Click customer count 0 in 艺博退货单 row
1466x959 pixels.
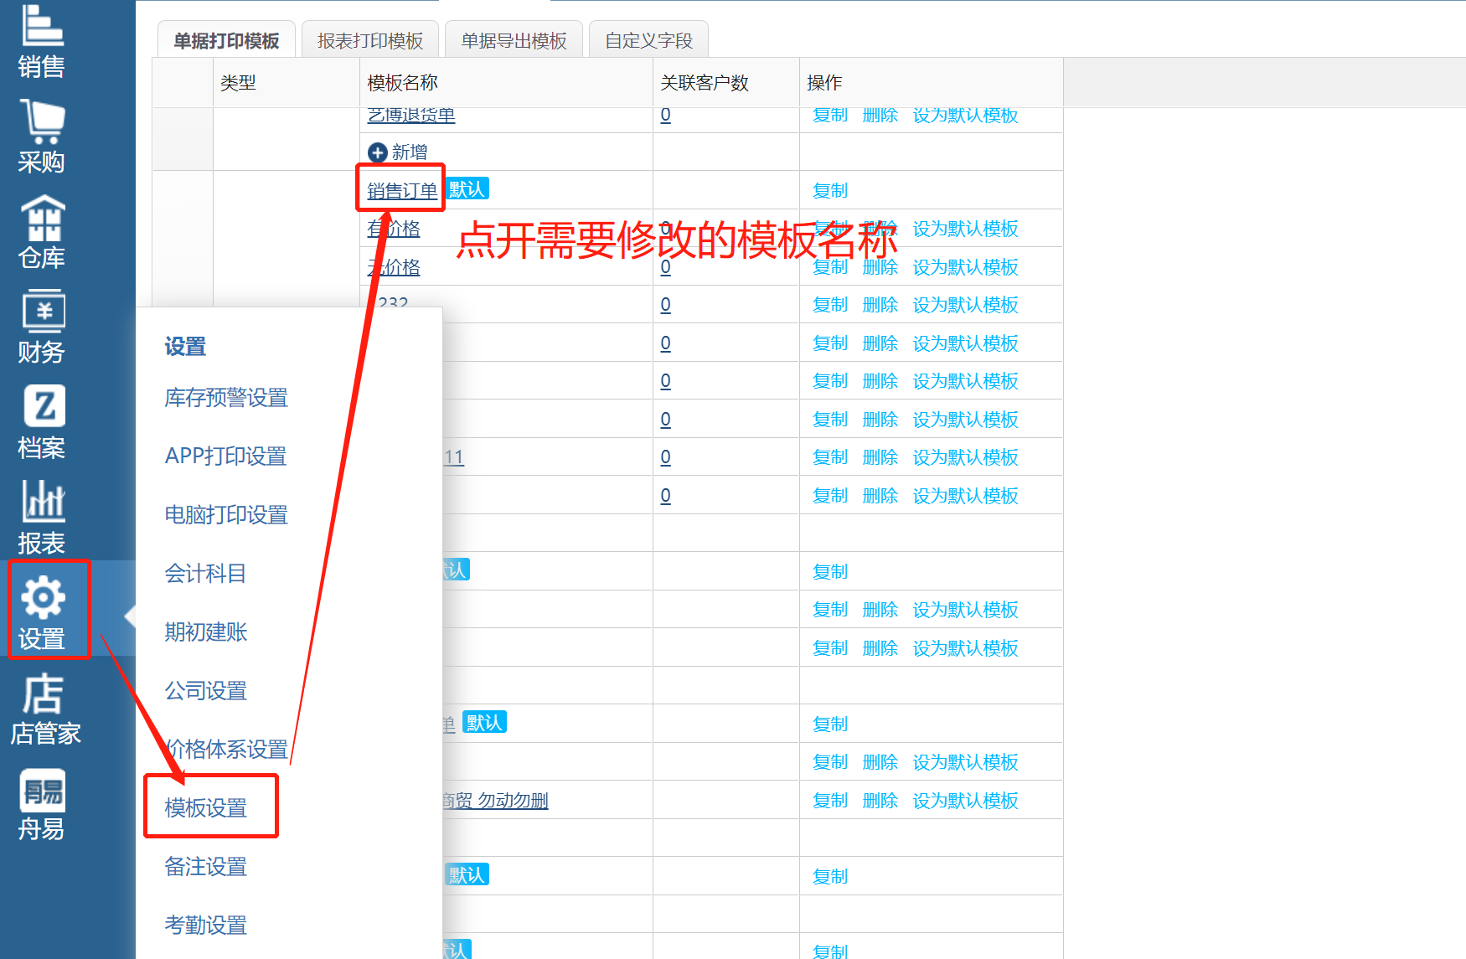[666, 116]
